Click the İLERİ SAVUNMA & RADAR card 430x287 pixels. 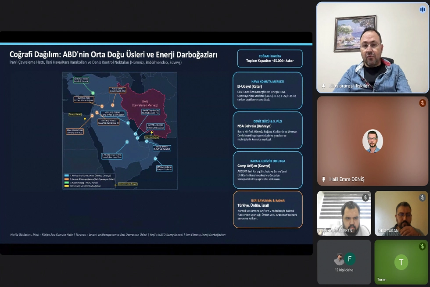coord(268,210)
